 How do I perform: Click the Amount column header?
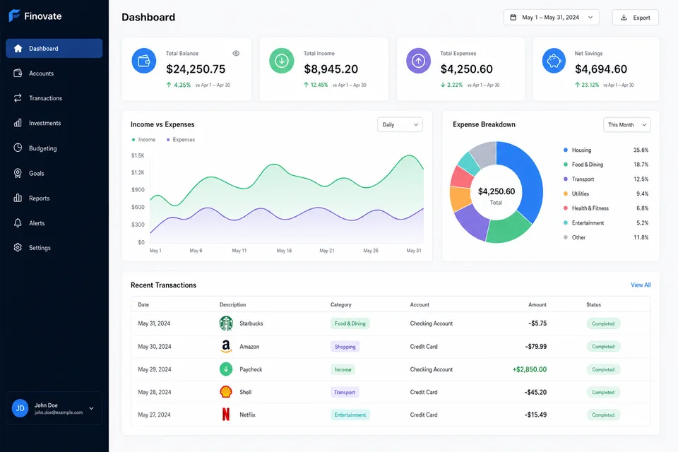[537, 304]
